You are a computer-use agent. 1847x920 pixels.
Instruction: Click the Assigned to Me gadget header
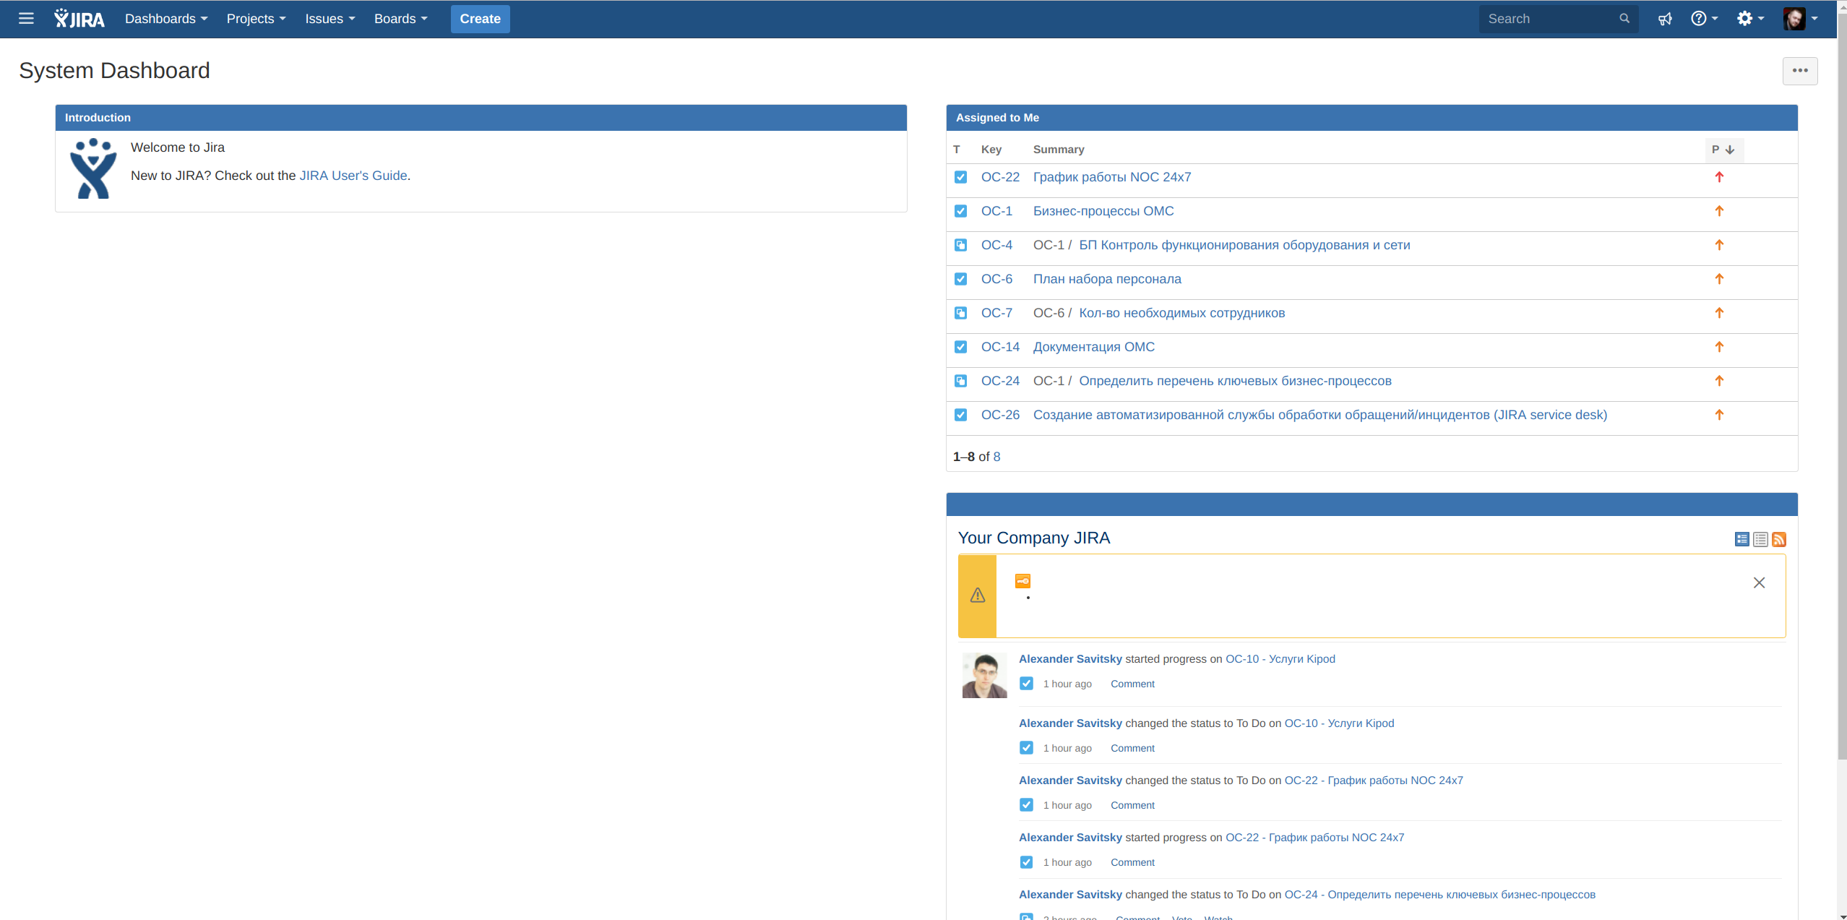(1372, 118)
